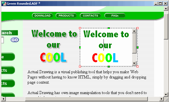The height and width of the screenshot is (102, 169).
Task: Click the horizontal scrollbar's left arrow
Action: coord(4,99)
